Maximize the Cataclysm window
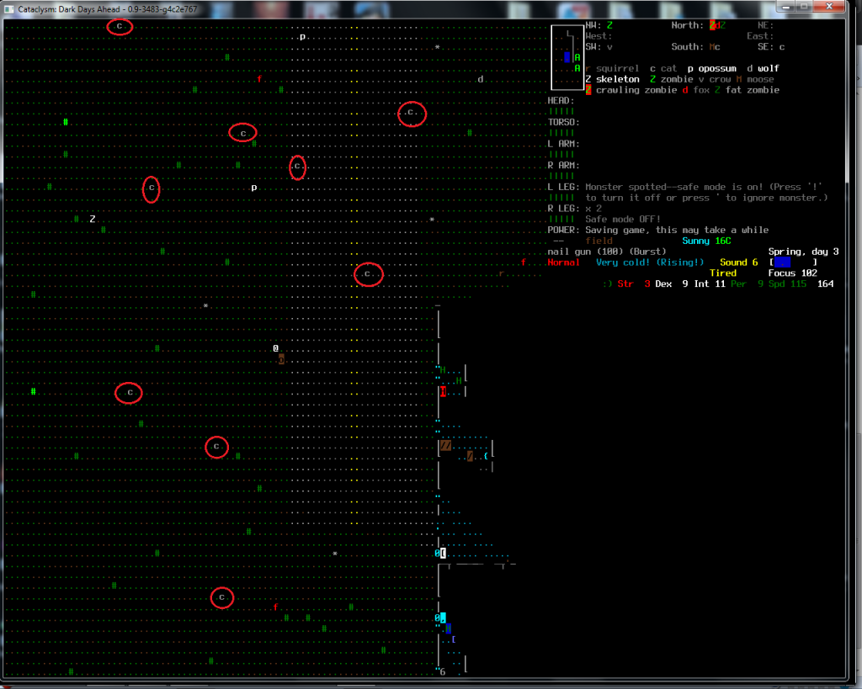Image resolution: width=862 pixels, height=689 pixels. [804, 7]
